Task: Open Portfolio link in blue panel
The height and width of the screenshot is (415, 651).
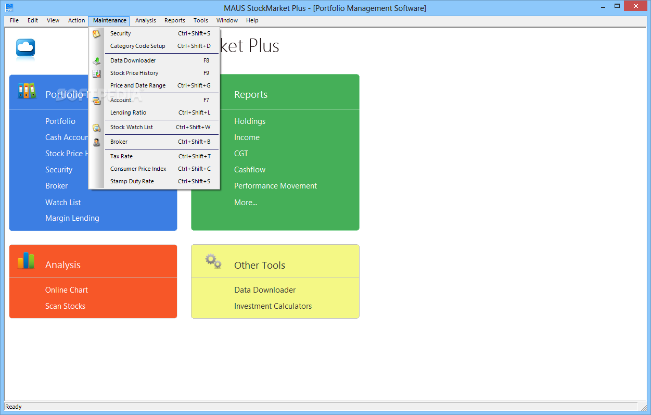Action: (x=60, y=121)
